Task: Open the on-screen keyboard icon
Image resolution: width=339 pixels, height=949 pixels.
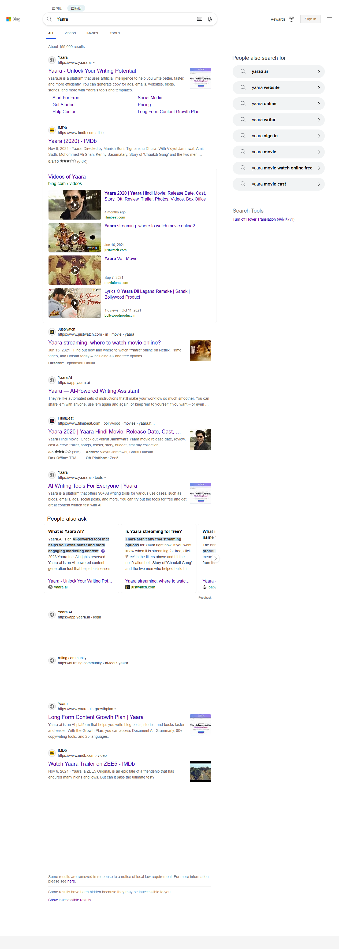Action: (199, 19)
